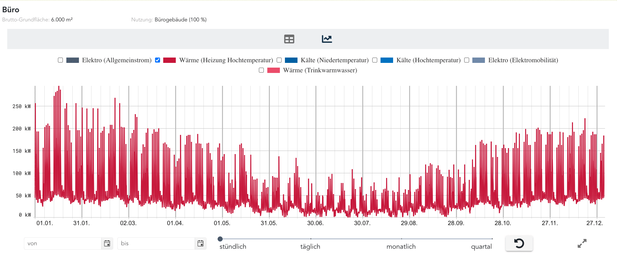
Task: Click the 'Büro' building title
Action: pos(11,10)
